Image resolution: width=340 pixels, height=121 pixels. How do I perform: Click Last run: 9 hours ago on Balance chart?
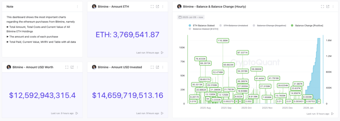(318, 114)
